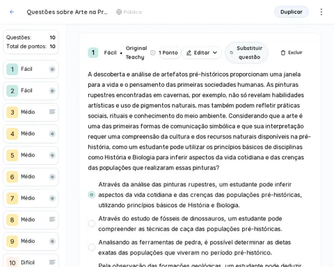Viewport: 334px width, 267px height.
Task: Click the Fácil difficulty label in question header
Action: tap(110, 53)
